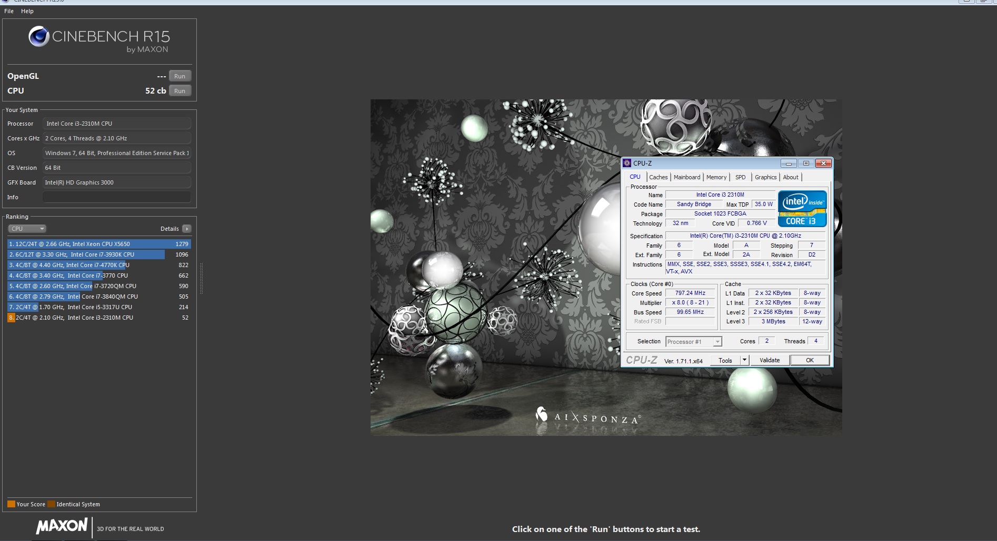
Task: Click the Cinebench R15 logo icon
Action: (39, 36)
